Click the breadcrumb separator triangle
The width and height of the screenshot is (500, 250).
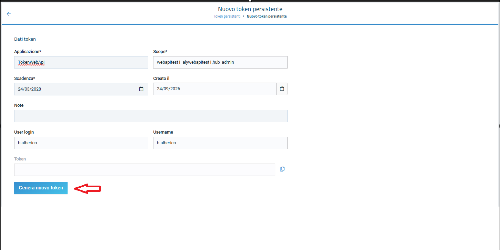(244, 16)
